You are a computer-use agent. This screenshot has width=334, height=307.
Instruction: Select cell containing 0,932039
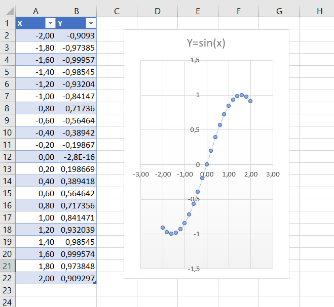point(76,230)
